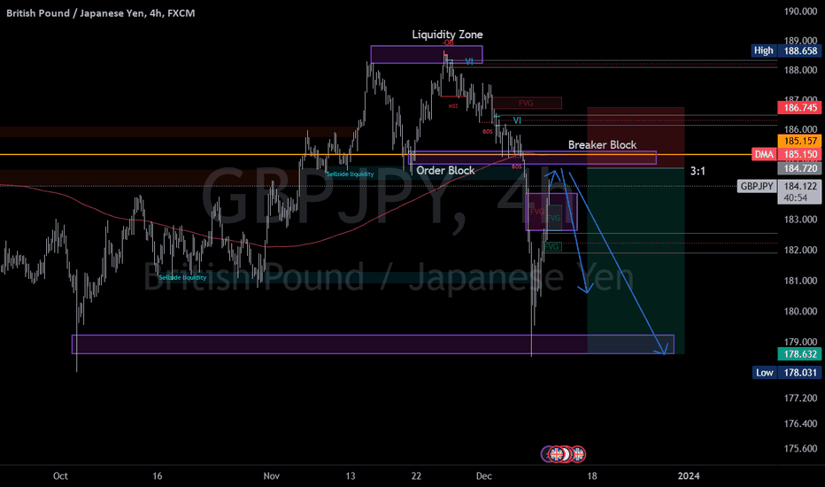Open the UK flag event icon beside the purple marker
The height and width of the screenshot is (487, 825).
556,454
